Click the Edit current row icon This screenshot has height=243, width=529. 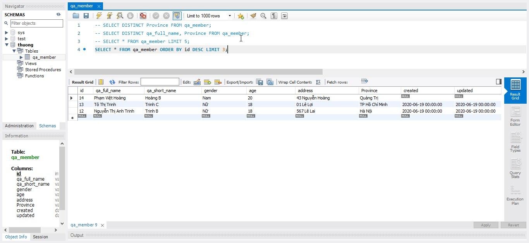point(197,82)
